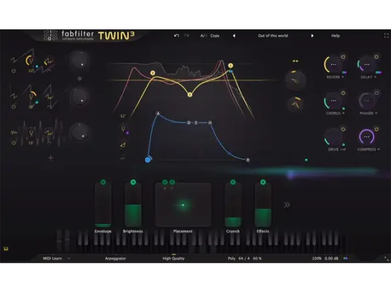Open the MIDI Learn dropdown arrow
Viewport: 391px width, 293px height.
pyautogui.click(x=69, y=258)
